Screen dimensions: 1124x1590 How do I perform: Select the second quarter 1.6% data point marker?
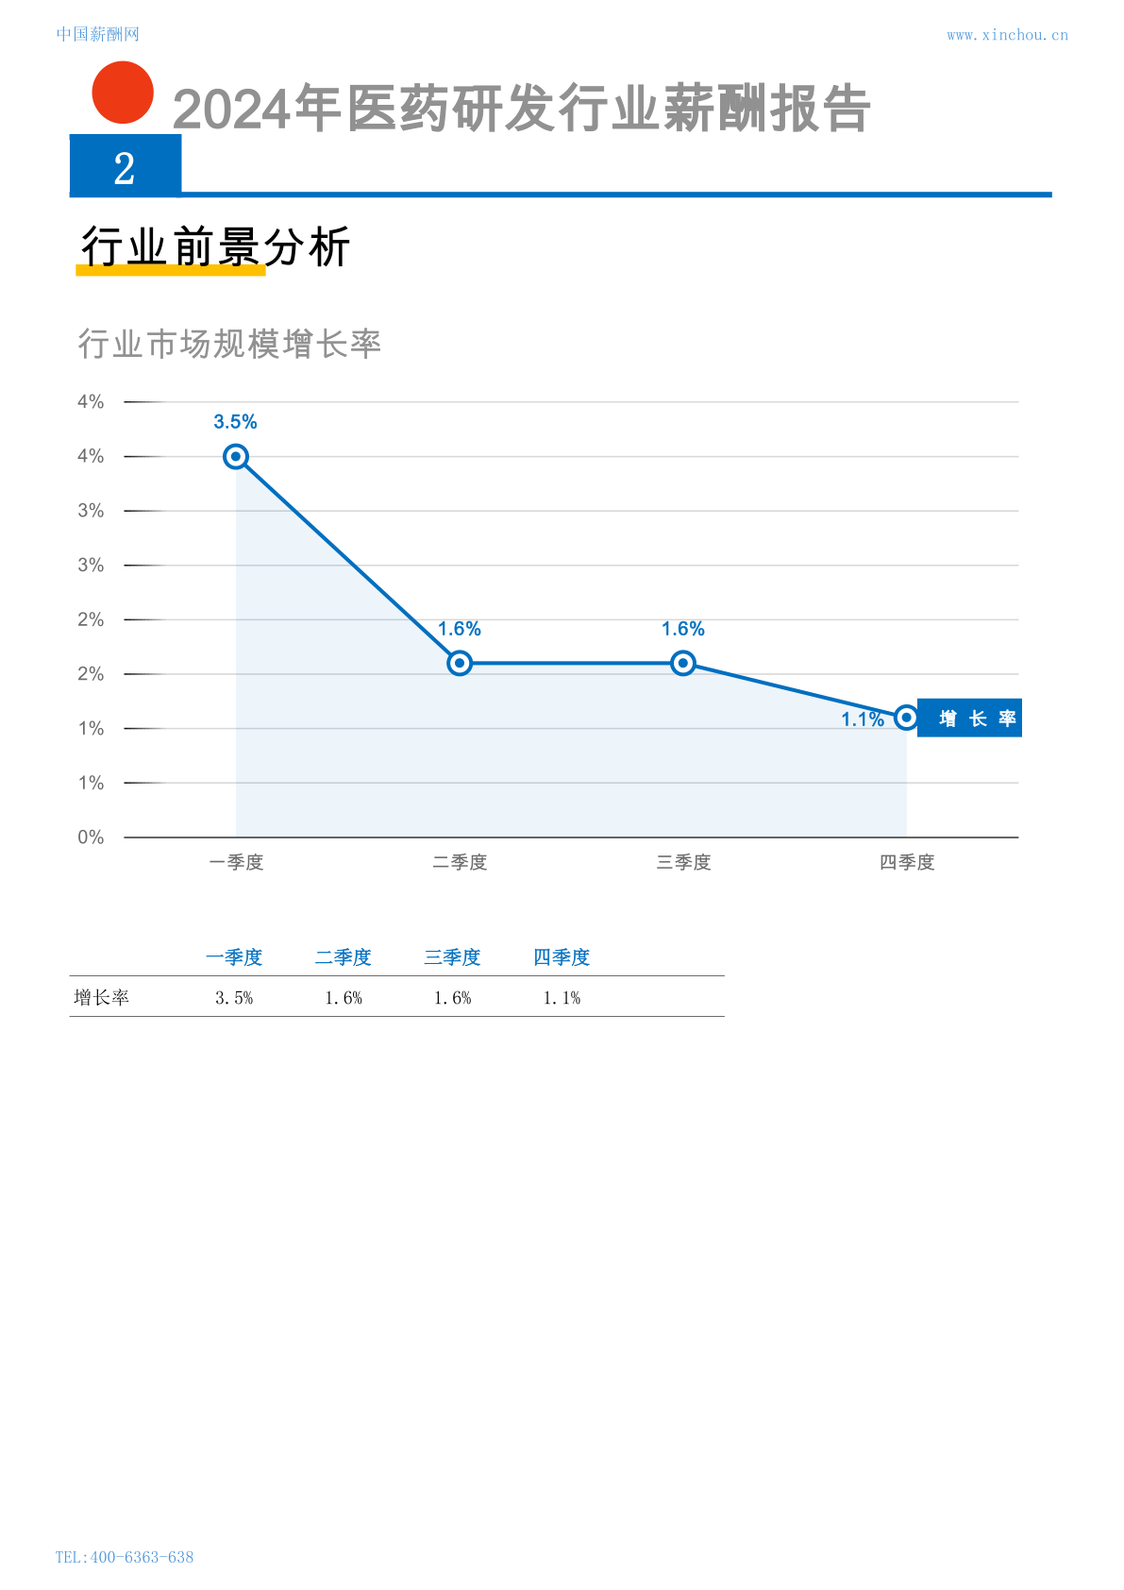click(x=460, y=664)
